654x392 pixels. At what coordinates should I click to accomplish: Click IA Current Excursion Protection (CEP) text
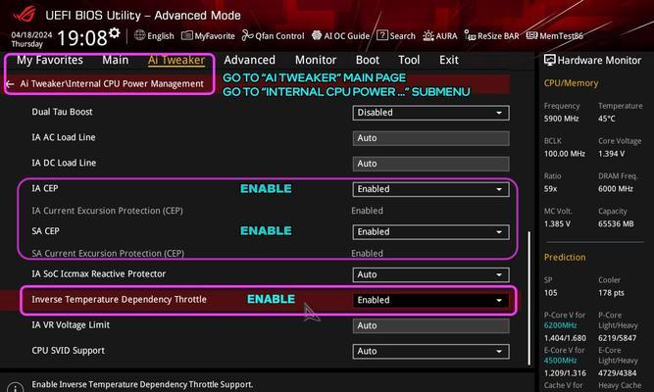pyautogui.click(x=108, y=211)
